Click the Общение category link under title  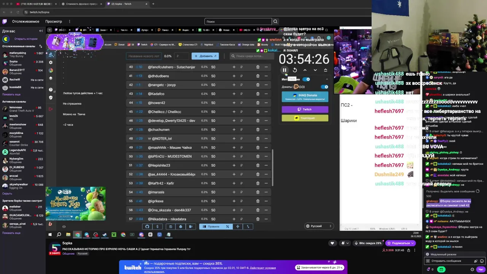68,254
